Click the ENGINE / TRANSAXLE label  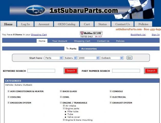[x=75, y=103]
